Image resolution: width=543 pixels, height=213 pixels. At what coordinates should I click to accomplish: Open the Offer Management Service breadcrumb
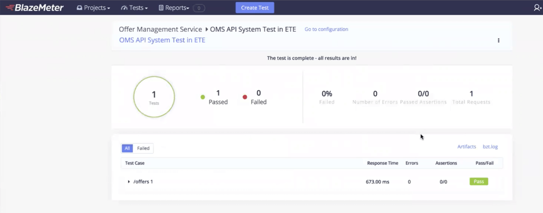click(160, 29)
